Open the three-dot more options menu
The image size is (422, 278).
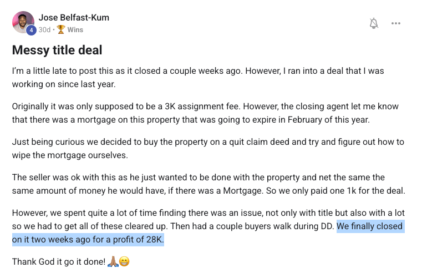[396, 23]
